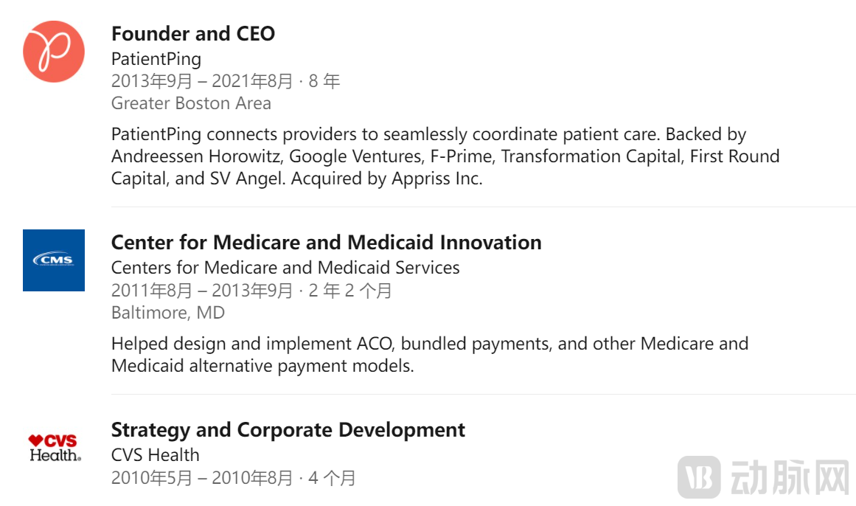Click the PatientPing description paragraph
The width and height of the screenshot is (856, 506).
[445, 156]
